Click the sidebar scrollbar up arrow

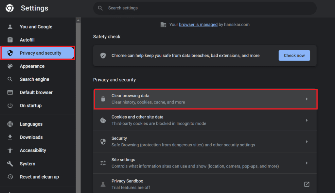point(78,20)
